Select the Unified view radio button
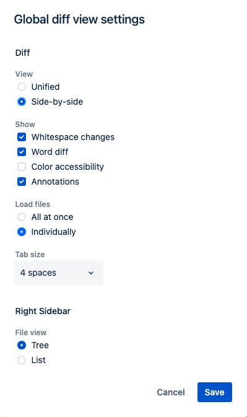Screen dimensions: 247x417 click(x=22, y=87)
